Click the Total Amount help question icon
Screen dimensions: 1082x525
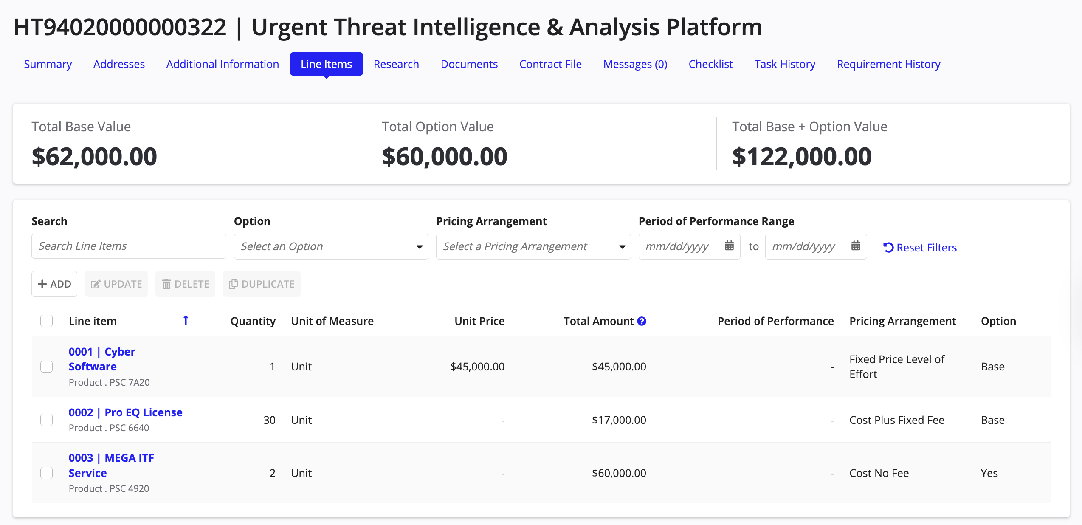642,321
